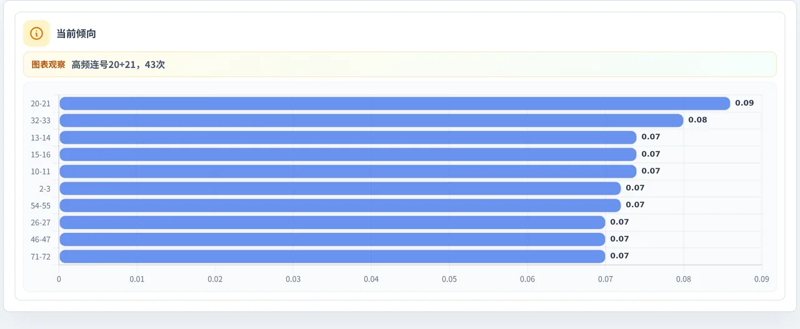Click the 2-3 bar

[x=340, y=188]
